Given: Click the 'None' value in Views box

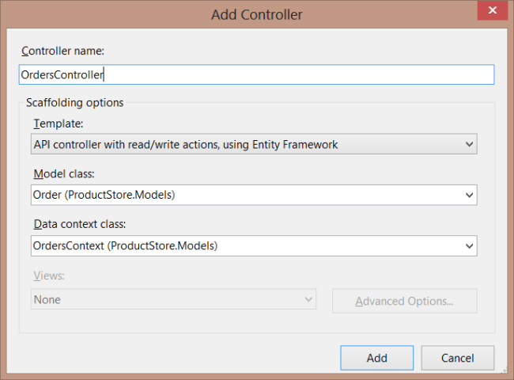Looking at the screenshot, I should point(47,300).
